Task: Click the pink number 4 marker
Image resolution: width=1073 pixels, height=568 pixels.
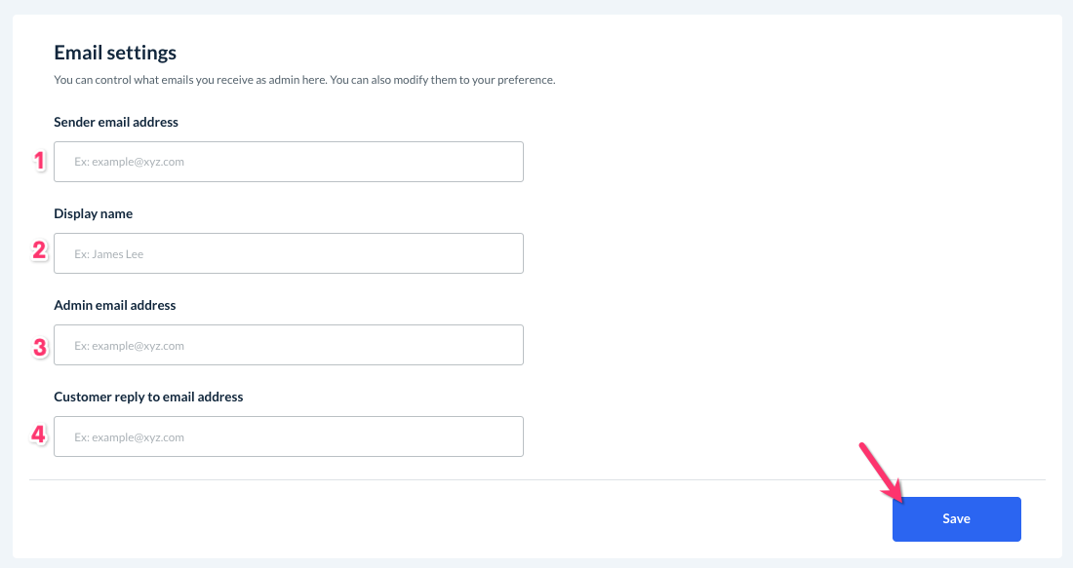Action: [39, 435]
